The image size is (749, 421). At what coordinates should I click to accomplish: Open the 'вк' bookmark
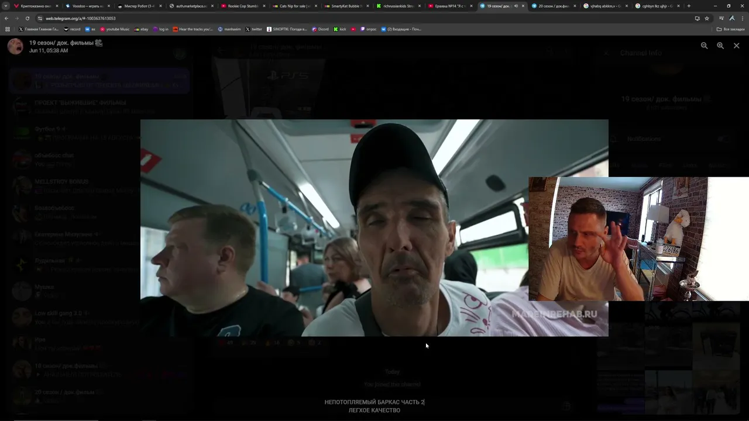click(x=90, y=29)
